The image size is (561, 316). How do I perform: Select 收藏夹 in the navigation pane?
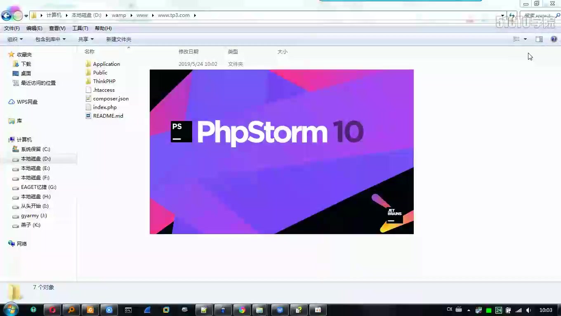(24, 55)
